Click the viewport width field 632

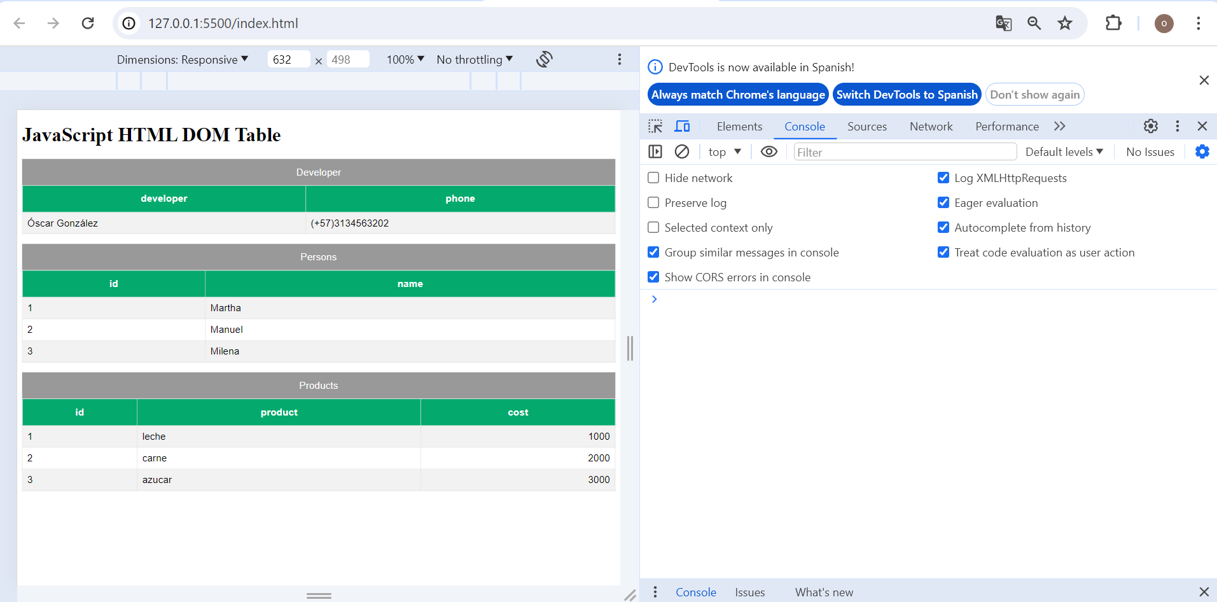[289, 59]
